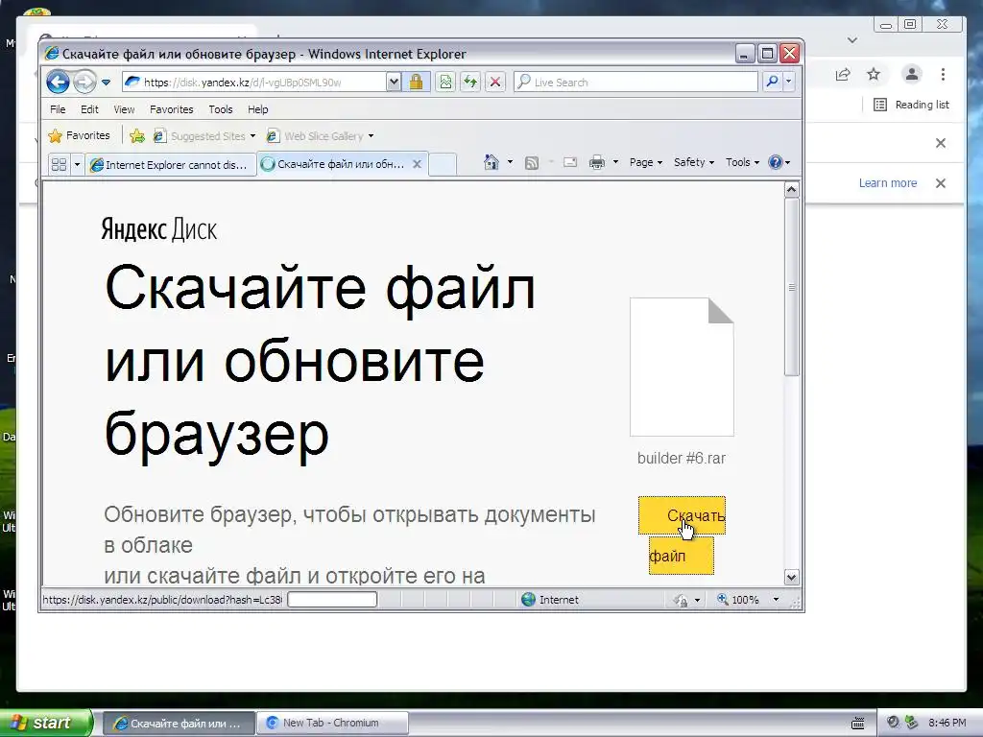Click the 'builder #6.rar' file name
The width and height of the screenshot is (983, 737).
tap(681, 458)
